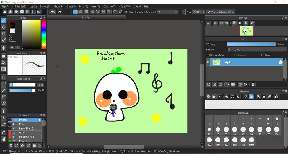Select the Text tool
This screenshot has width=288, height=154.
tap(4, 111)
